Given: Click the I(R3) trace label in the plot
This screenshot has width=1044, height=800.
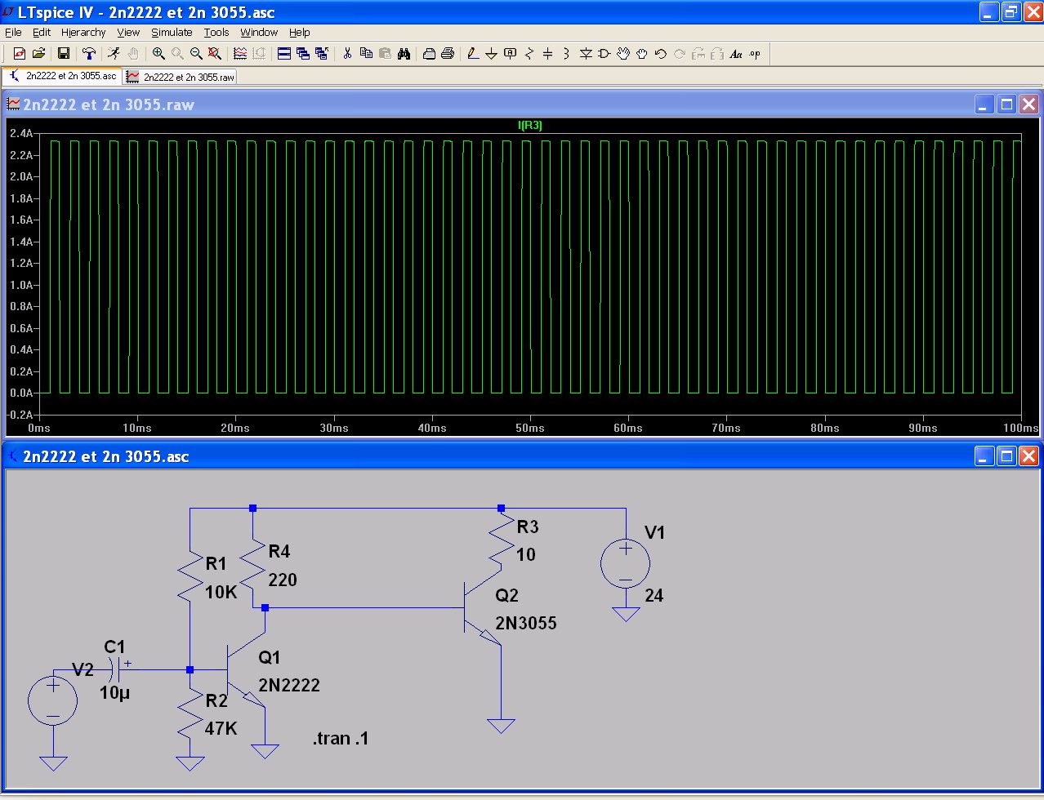Looking at the screenshot, I should point(530,126).
